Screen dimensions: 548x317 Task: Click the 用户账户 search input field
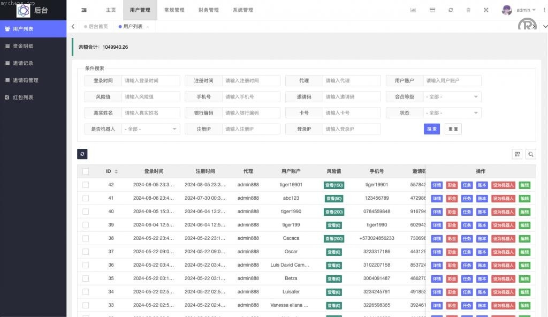pyautogui.click(x=452, y=81)
